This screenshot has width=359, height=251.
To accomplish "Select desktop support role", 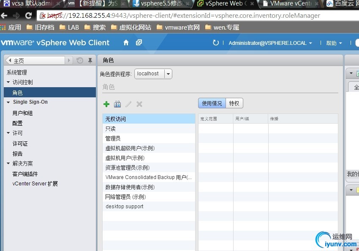I will (149, 207).
